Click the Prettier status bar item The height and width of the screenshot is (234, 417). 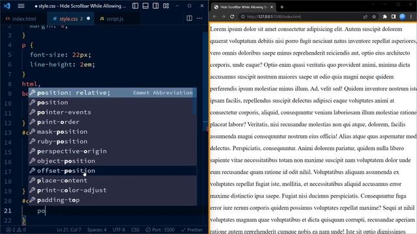192,229
